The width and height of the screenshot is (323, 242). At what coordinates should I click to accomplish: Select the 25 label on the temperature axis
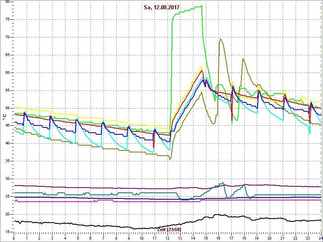click(x=7, y=196)
